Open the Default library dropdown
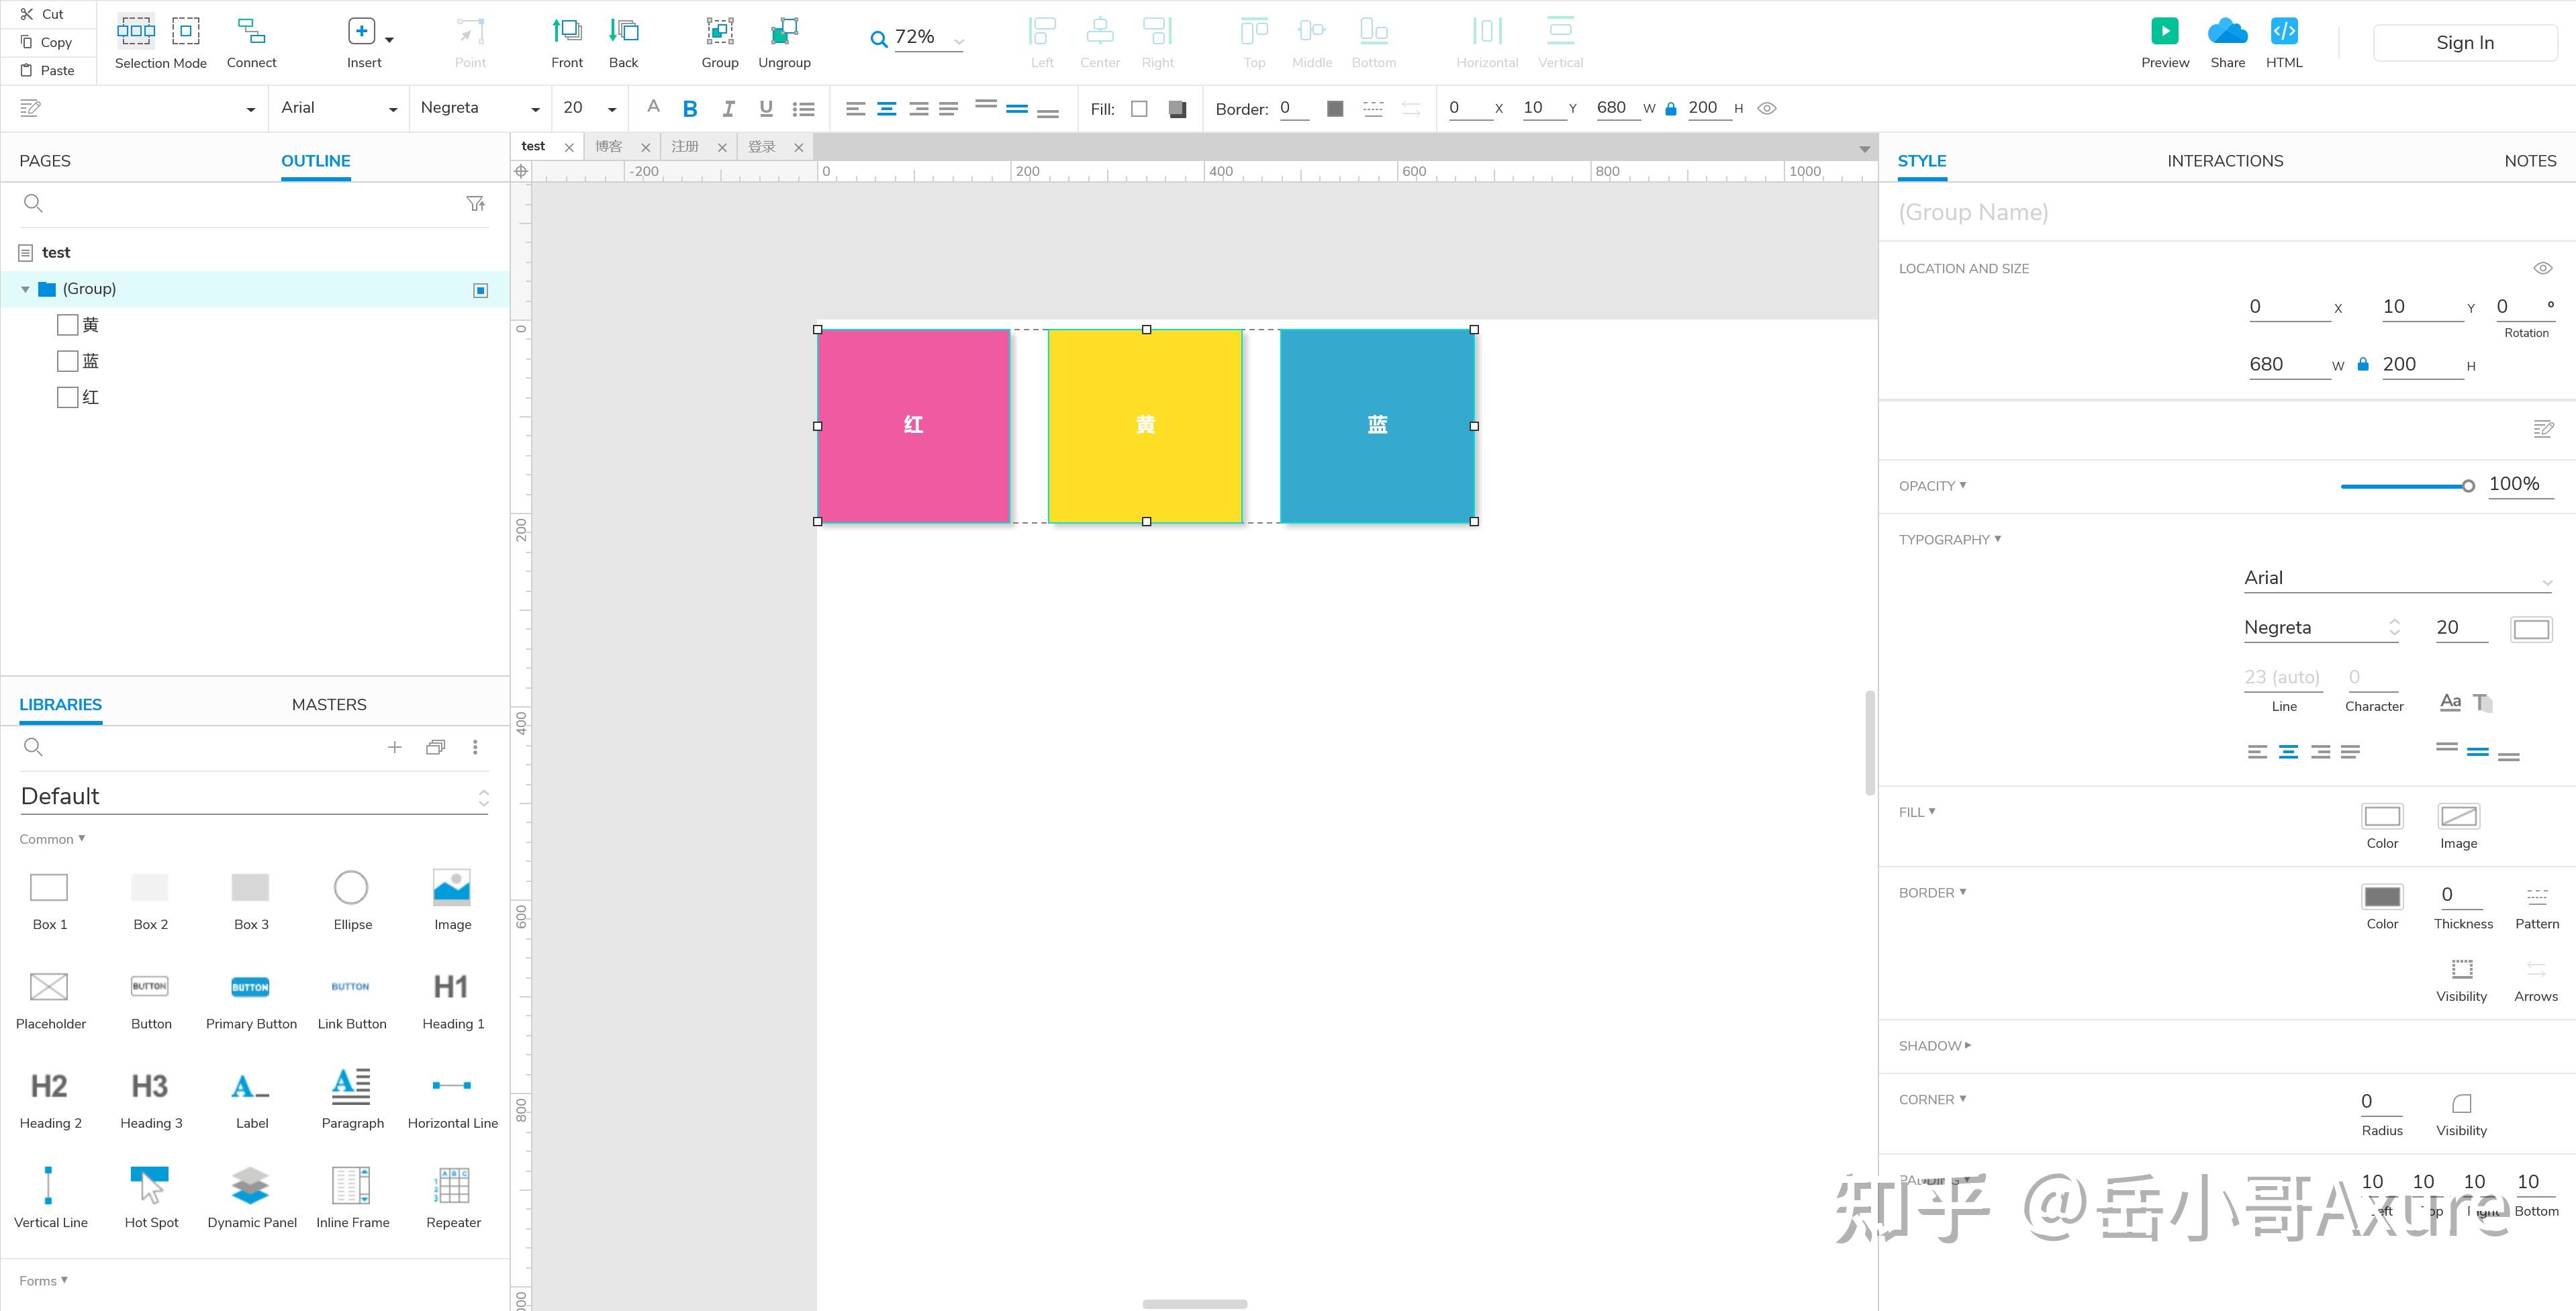The image size is (2576, 1311). tap(254, 796)
